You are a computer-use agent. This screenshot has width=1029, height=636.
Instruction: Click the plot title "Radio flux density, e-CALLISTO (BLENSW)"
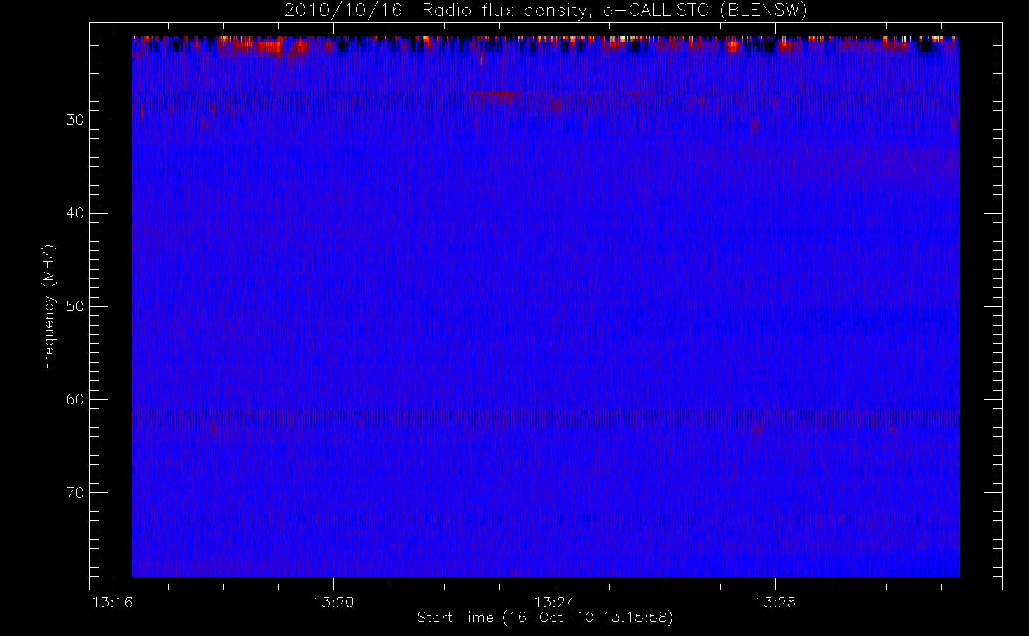[x=614, y=10]
